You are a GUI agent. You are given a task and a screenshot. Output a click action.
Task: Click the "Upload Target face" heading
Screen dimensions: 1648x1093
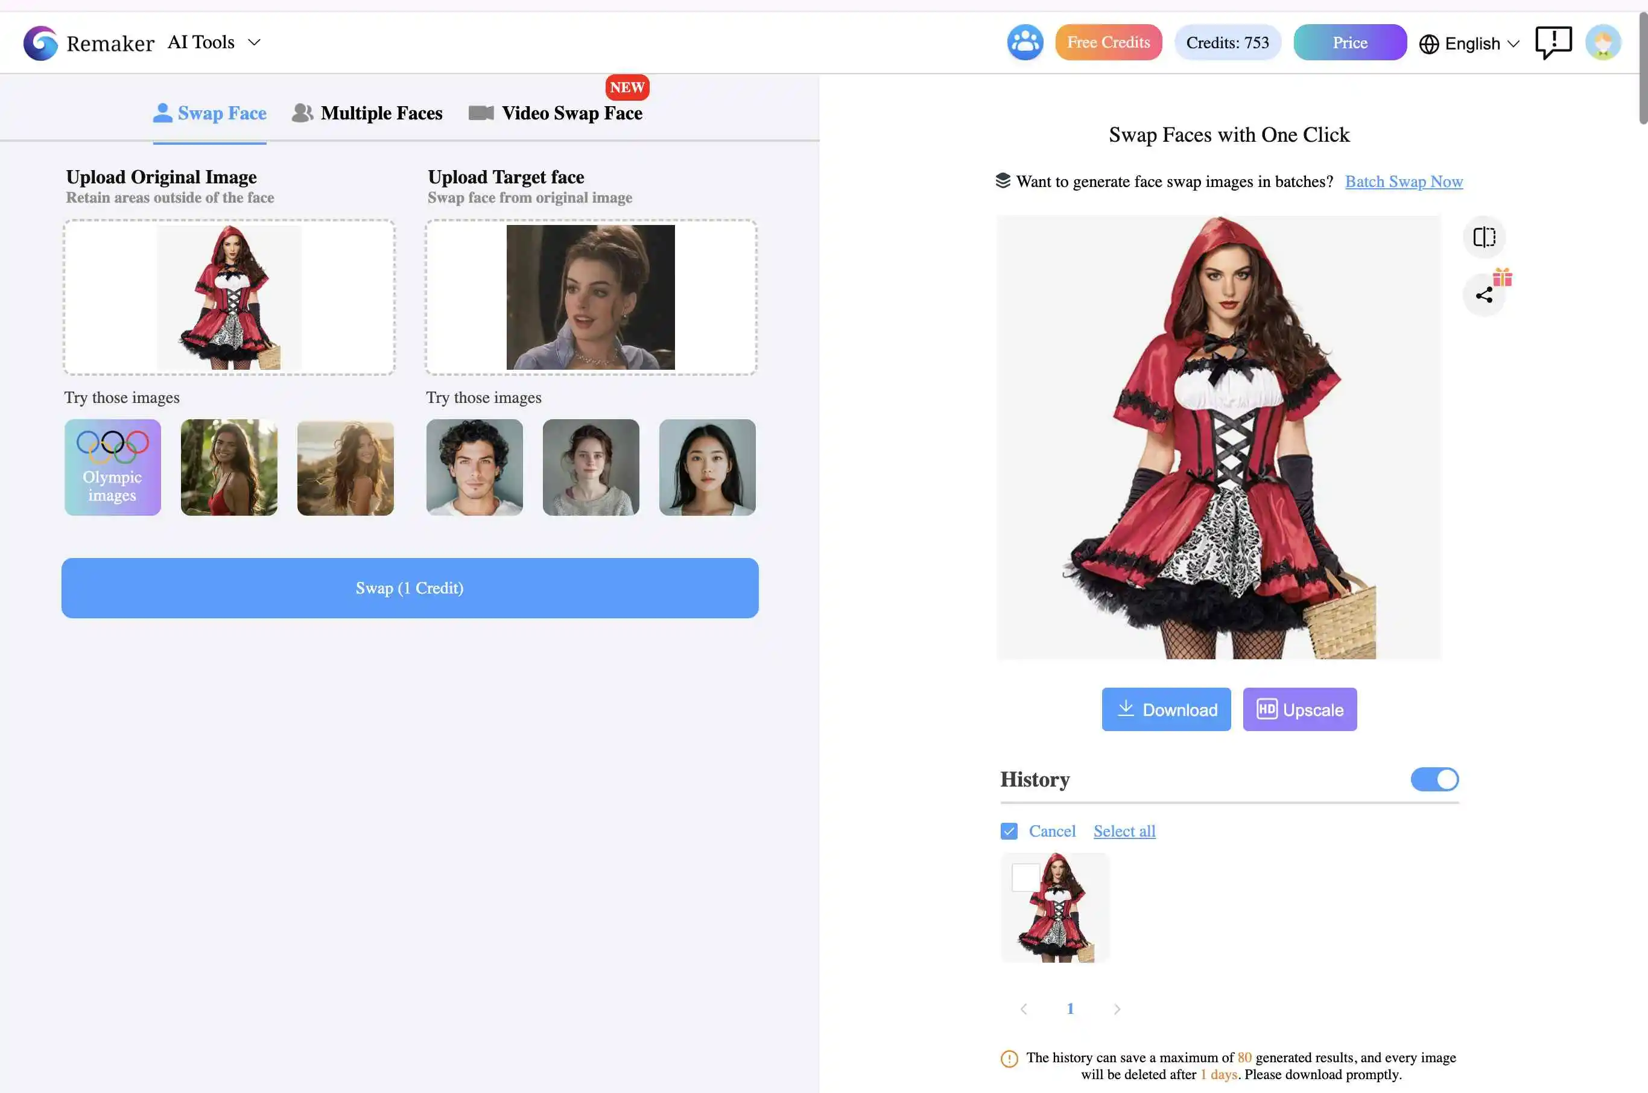[506, 177]
